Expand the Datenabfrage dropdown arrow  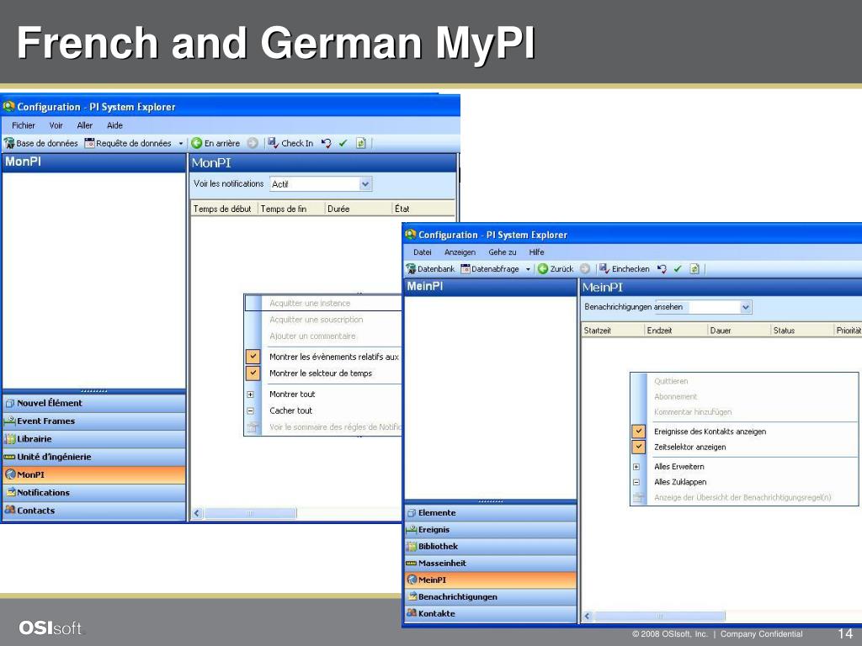tap(528, 269)
